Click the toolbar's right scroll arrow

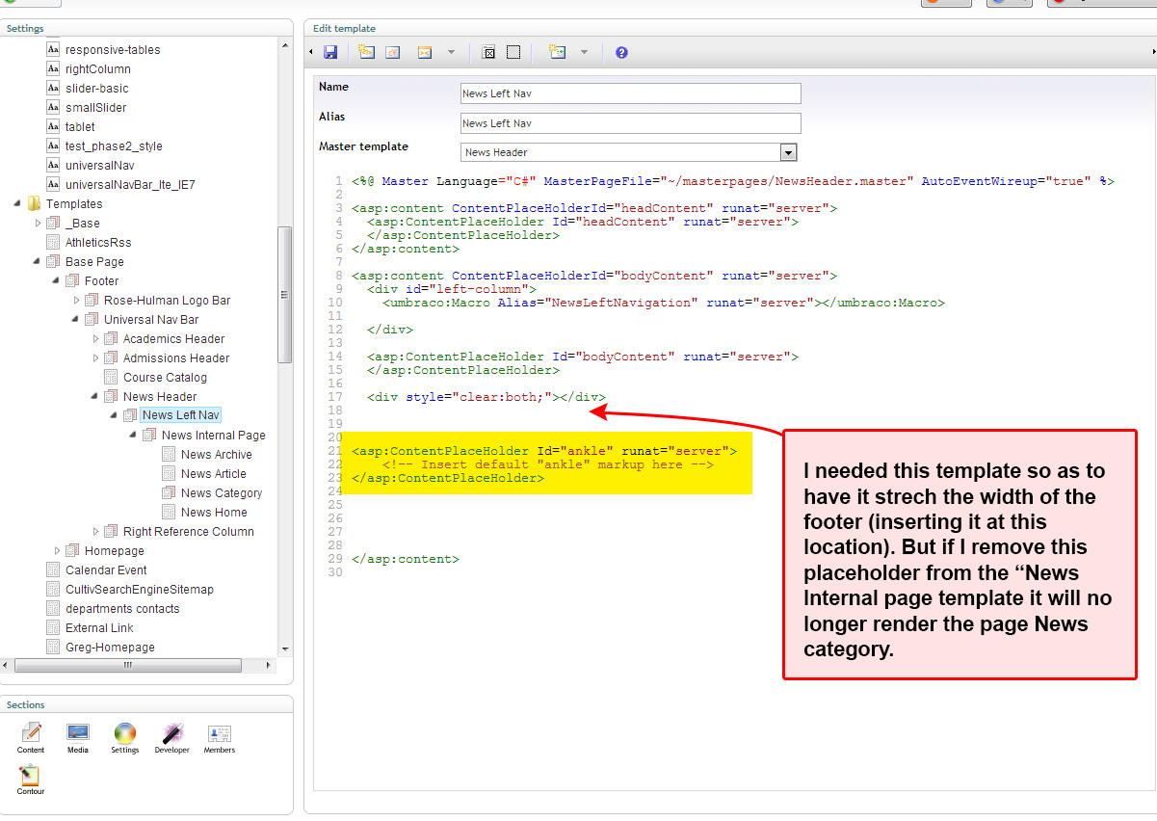pos(1153,51)
